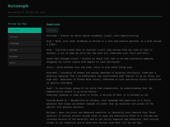Click the 'Skiss / Place between hiss' entry

pyautogui.click(x=90, y=67)
